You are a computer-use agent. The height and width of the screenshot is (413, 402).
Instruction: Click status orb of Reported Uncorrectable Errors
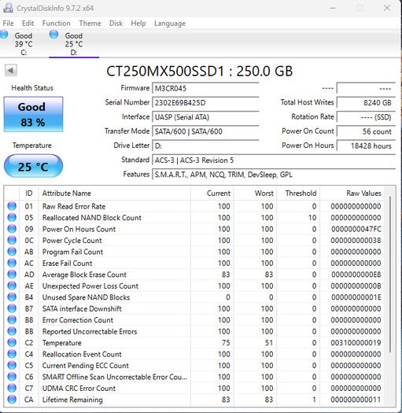[12, 331]
